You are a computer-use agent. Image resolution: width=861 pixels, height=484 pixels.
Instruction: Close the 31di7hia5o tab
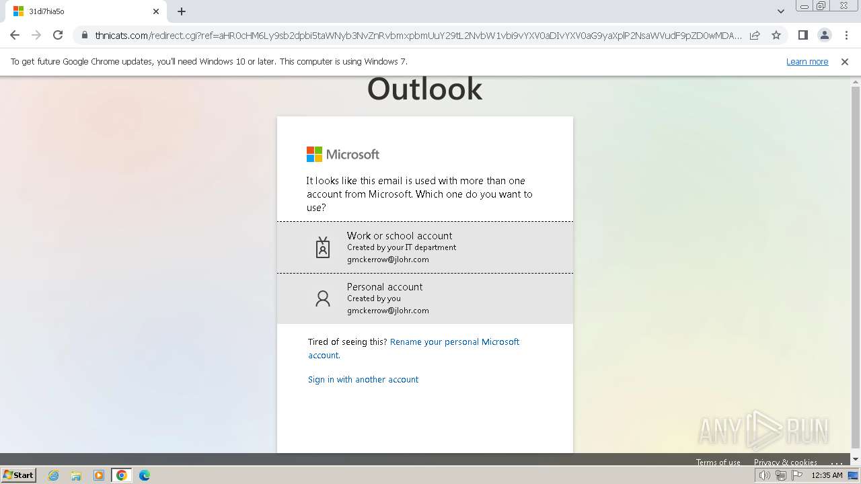156,11
